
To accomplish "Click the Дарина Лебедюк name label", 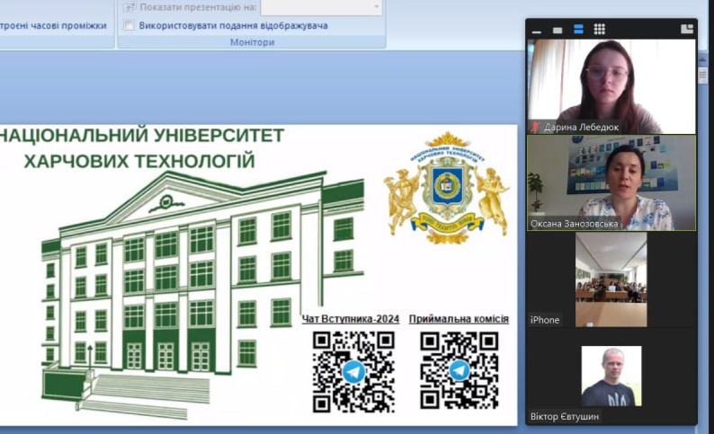I will (581, 128).
